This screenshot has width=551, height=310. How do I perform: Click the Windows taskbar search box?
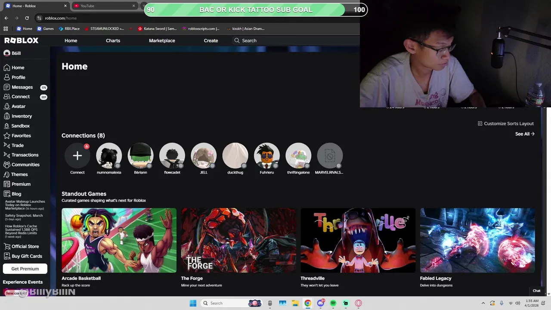tap(232, 303)
